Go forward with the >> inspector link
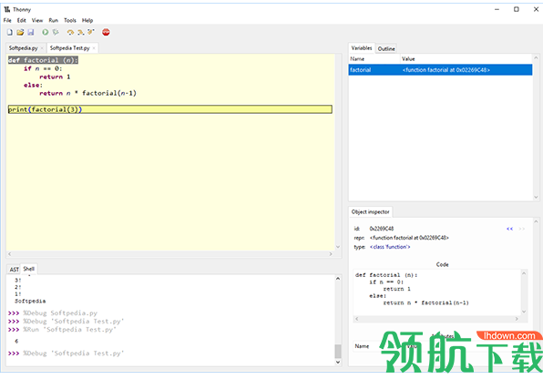The height and width of the screenshot is (379, 543). (x=521, y=229)
